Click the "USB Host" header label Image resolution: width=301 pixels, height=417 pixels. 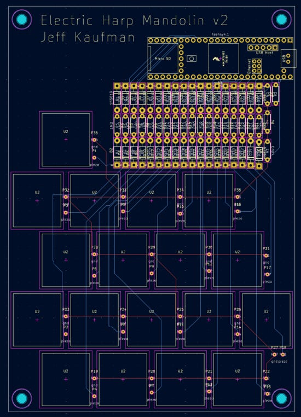click(264, 53)
